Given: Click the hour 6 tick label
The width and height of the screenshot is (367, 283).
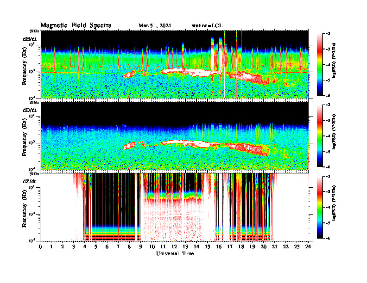Looking at the screenshot, I should pos(107,246).
